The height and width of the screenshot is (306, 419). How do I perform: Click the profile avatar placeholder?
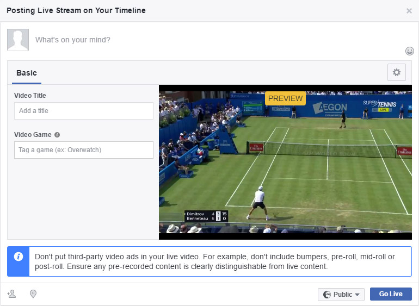click(x=18, y=40)
